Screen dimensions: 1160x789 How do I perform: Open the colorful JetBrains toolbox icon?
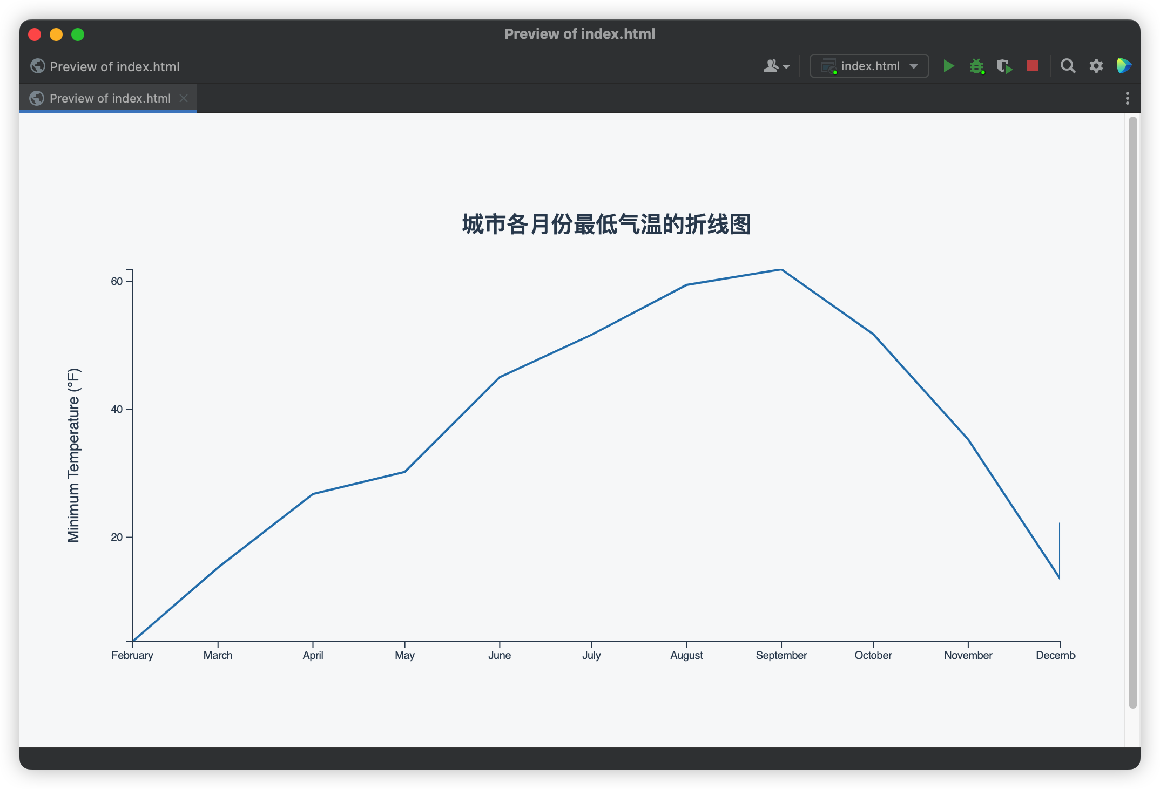(1124, 66)
